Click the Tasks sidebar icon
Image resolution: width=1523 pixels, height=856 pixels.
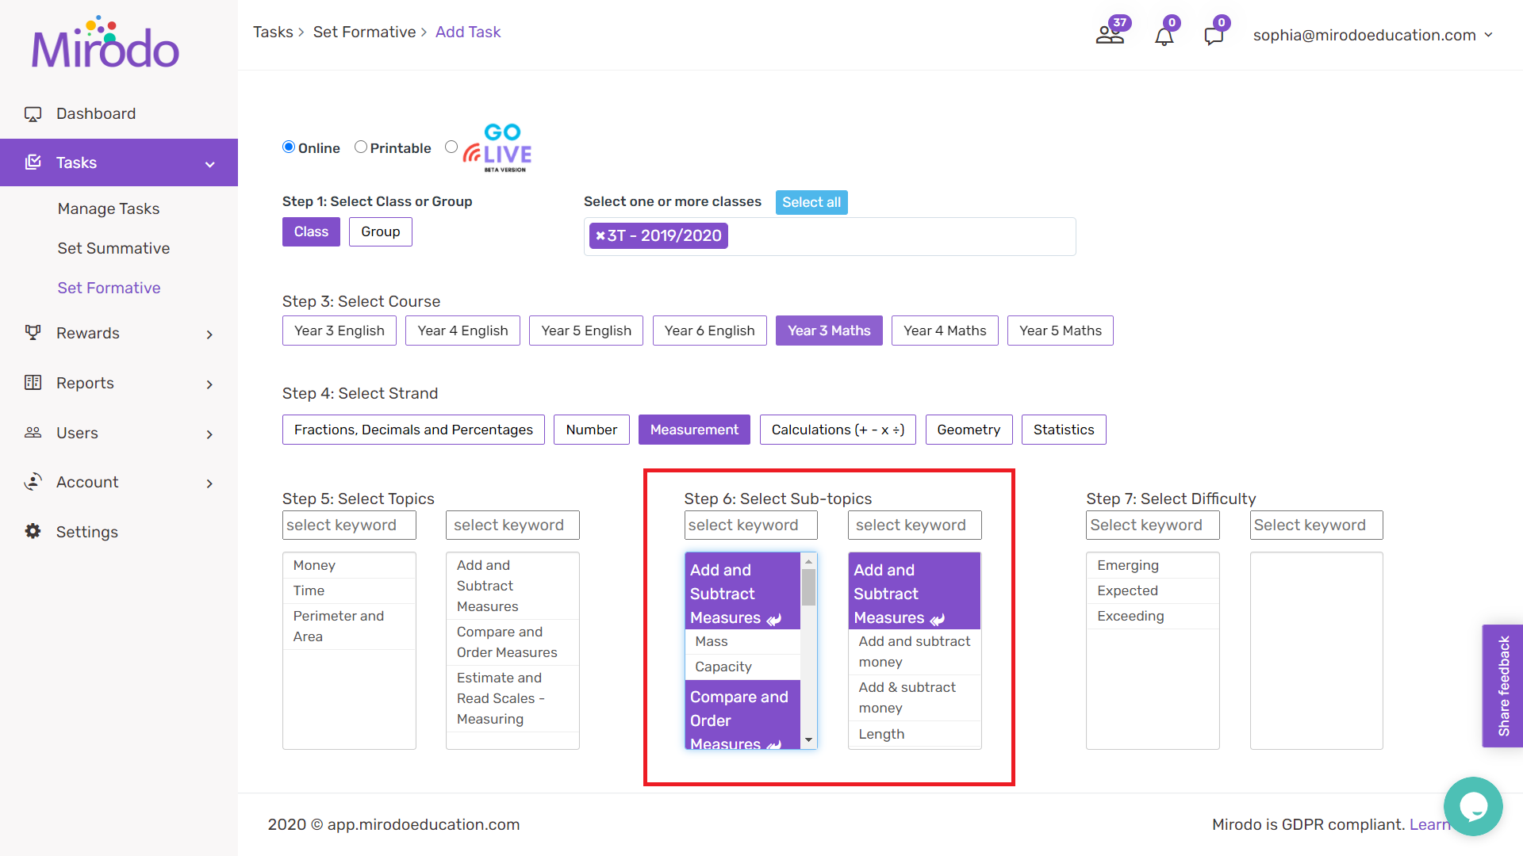[33, 162]
